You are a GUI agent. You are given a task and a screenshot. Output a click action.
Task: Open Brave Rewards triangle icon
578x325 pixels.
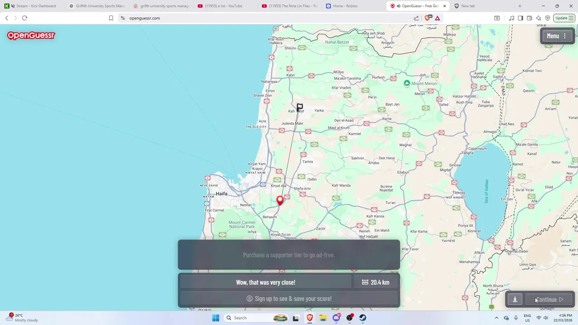(x=438, y=18)
